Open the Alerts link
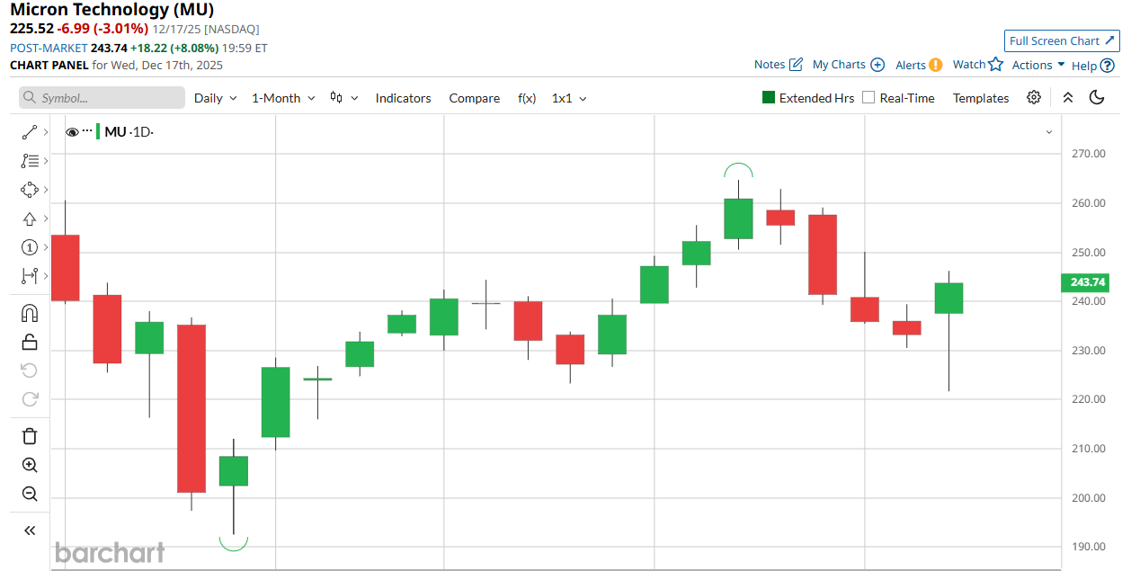1131x571 pixels. tap(911, 65)
